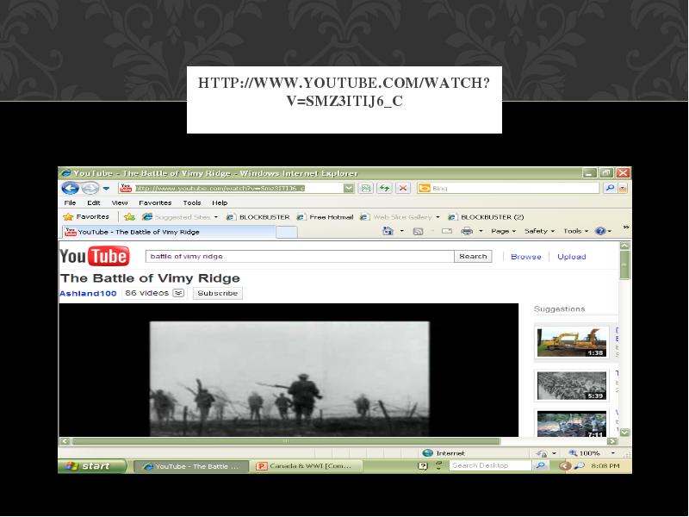Open the excavator suggestion thumbnail 1:38
689x517 pixels.
coord(571,342)
